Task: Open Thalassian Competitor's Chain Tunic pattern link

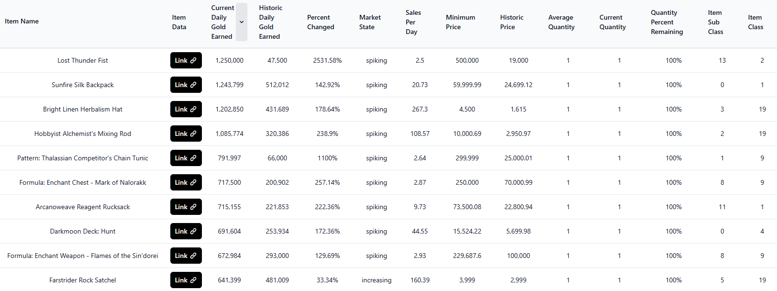Action: 186,158
